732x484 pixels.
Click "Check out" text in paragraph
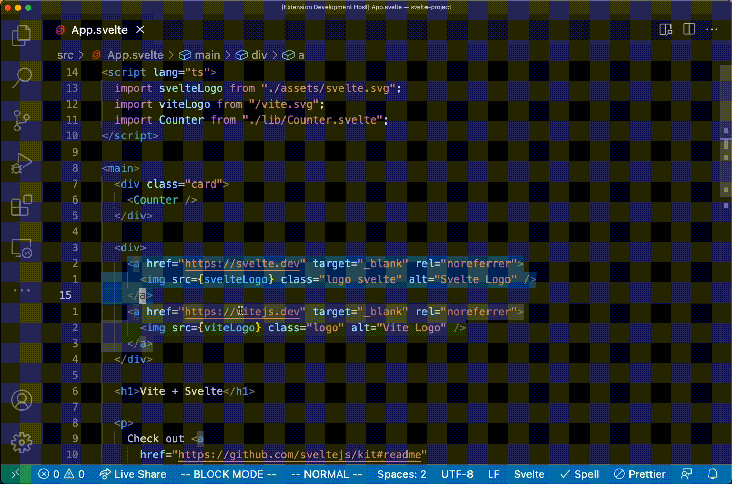pos(156,439)
